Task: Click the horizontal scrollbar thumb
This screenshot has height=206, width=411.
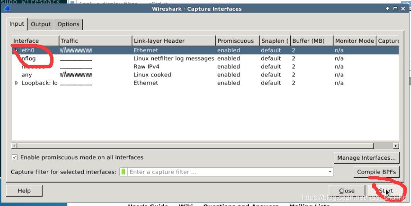Action: click(195, 146)
